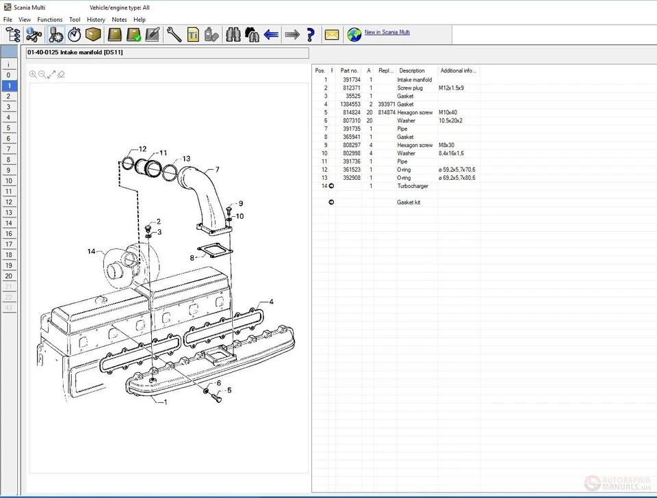Open the envelope feedback icon
The height and width of the screenshot is (498, 657).
(x=332, y=34)
